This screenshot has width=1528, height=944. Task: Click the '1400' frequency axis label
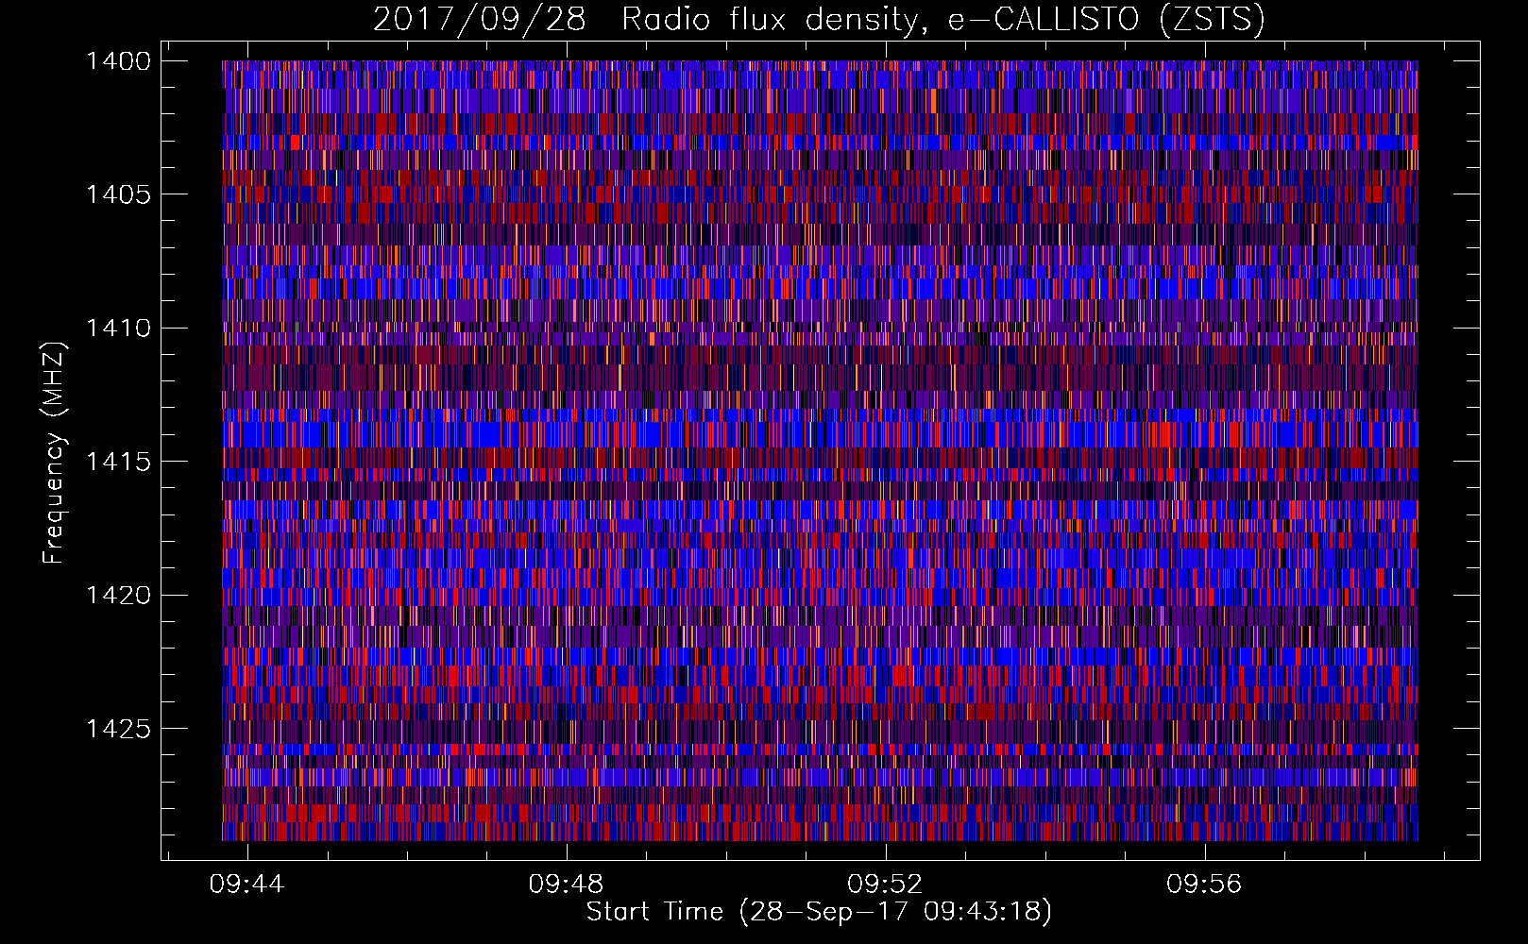[118, 61]
